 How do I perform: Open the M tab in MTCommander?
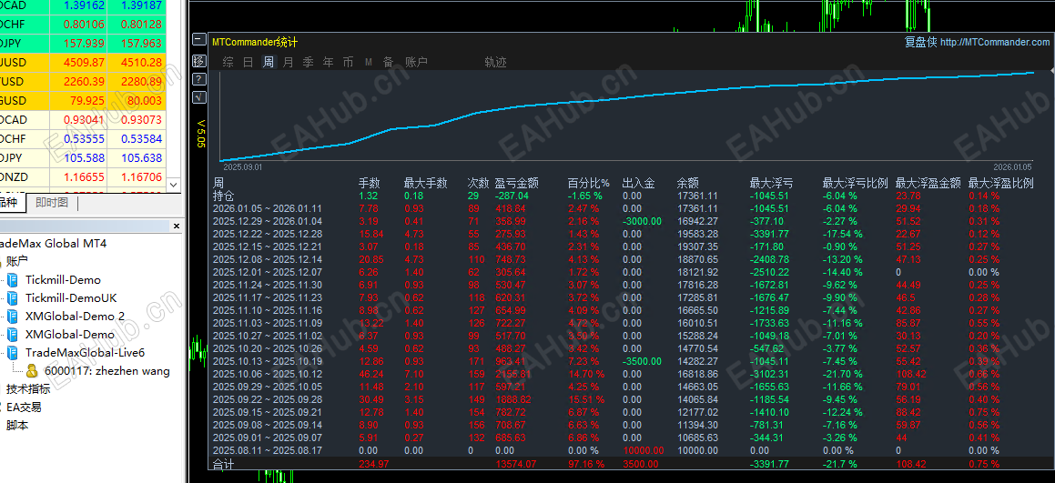(x=369, y=62)
